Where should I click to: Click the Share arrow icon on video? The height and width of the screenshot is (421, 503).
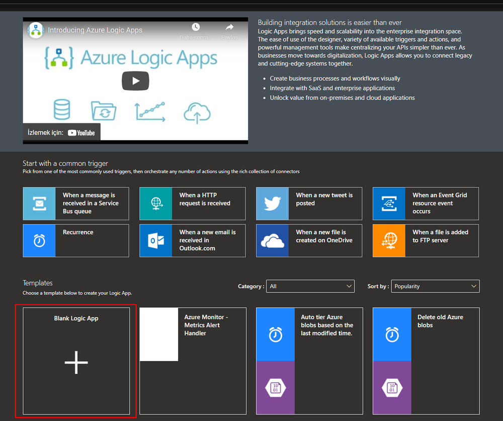(x=229, y=27)
